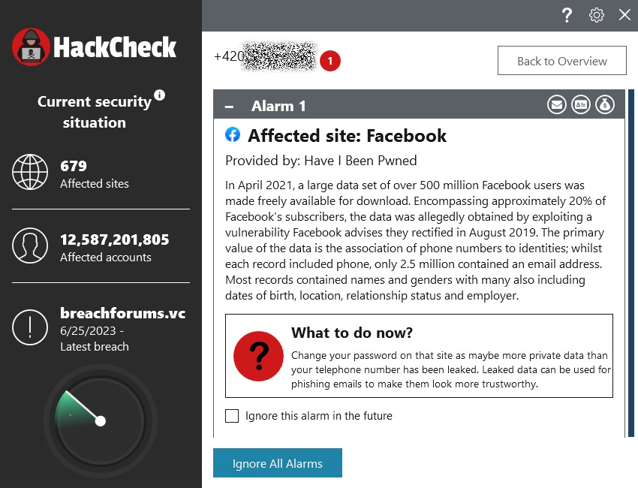Click the info icon beside Current security situation
The height and width of the screenshot is (488, 638).
(159, 95)
